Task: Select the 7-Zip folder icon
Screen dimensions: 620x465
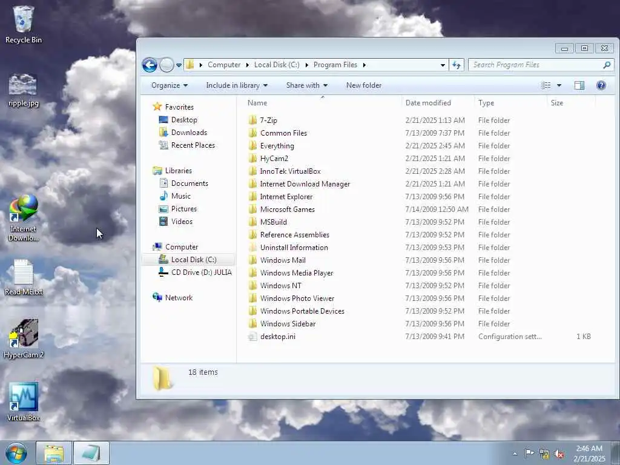Action: 252,120
